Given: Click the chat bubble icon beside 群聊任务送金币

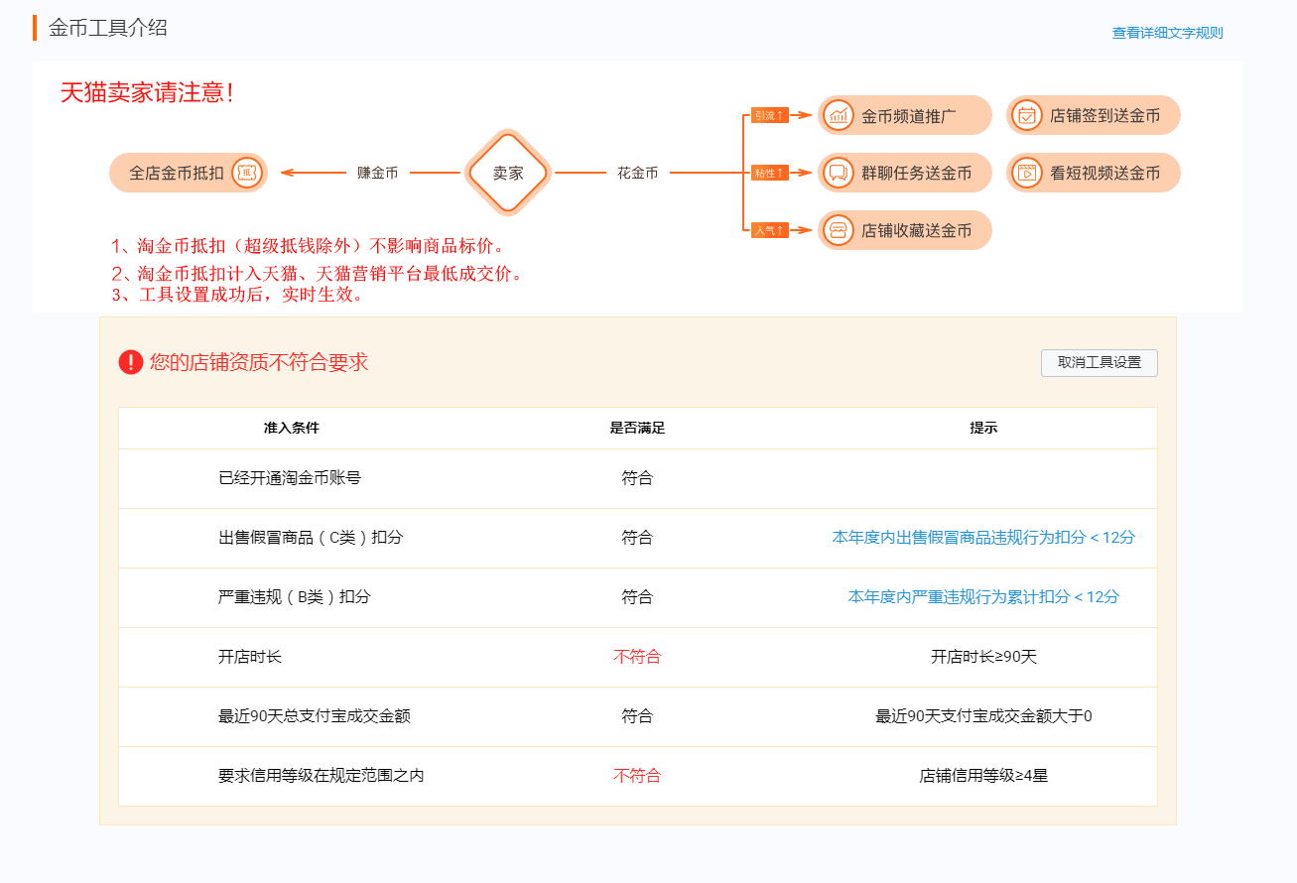Looking at the screenshot, I should [x=839, y=173].
